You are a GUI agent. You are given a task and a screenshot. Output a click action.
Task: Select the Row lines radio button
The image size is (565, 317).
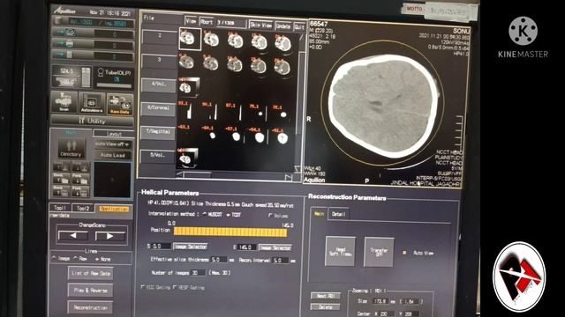pos(75,258)
